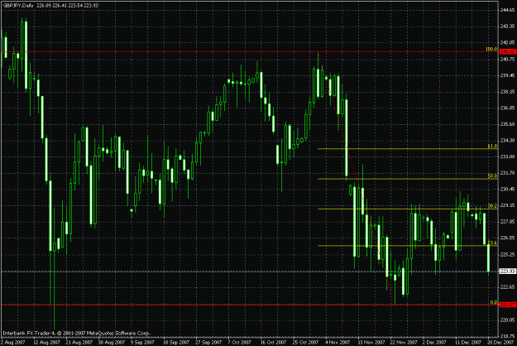Click the 7 Oct 2007 date label
Image resolution: width=517 pixels, height=346 pixels.
[239, 343]
